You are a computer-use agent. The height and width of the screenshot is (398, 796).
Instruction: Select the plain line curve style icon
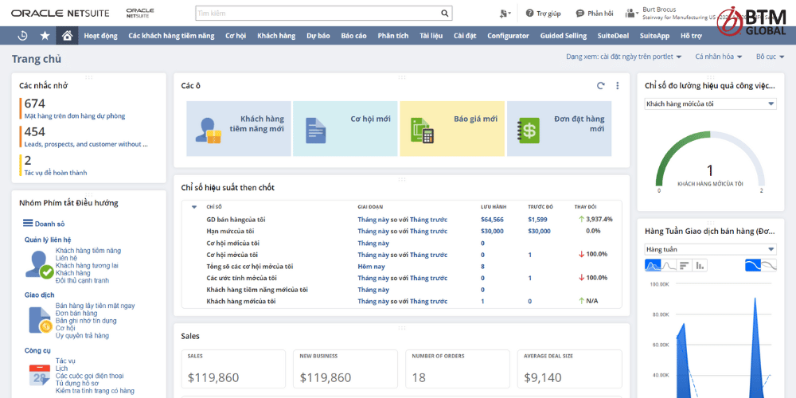click(769, 265)
